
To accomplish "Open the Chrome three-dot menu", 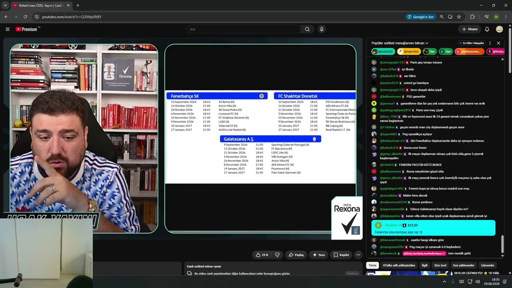I will 506,17.
